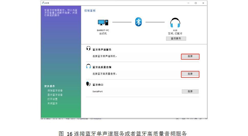The height and width of the screenshot is (136, 248).
Task: Connect the 蓝牙高质量音频 service
Action: [x=190, y=74]
